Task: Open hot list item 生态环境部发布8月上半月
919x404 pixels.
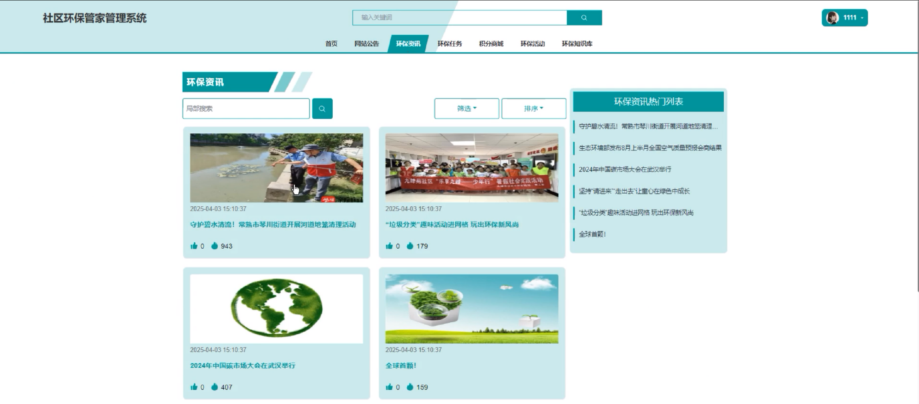Action: (650, 148)
